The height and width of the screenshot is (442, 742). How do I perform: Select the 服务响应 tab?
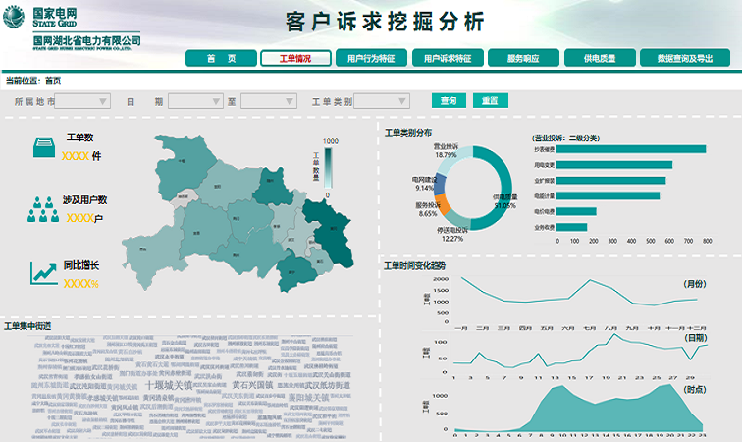[523, 59]
